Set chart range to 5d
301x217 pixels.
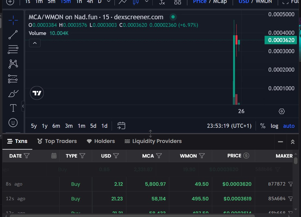tap(93, 126)
